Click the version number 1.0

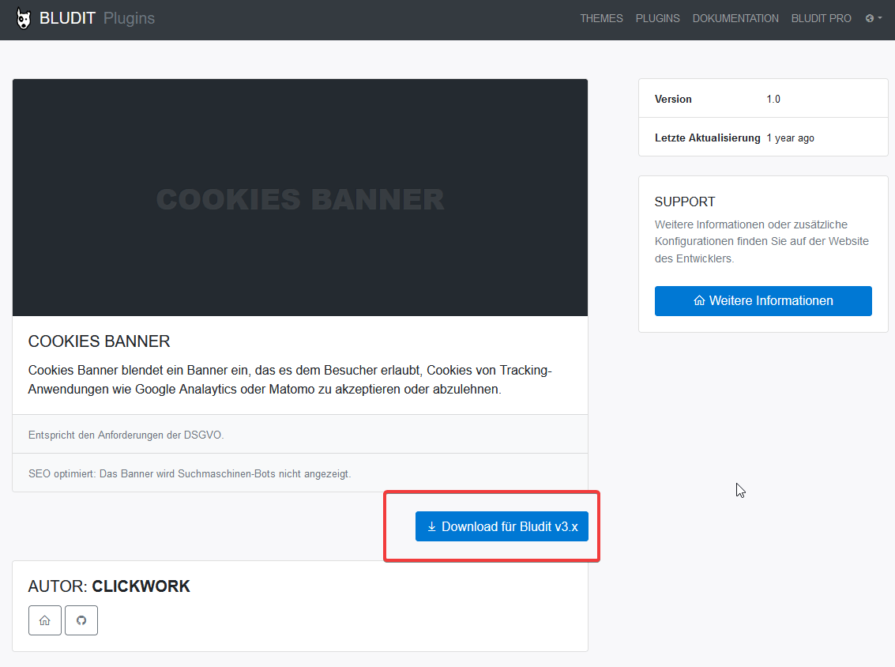[773, 99]
